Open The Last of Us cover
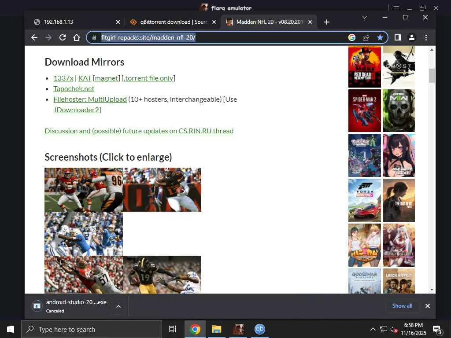This screenshot has width=451, height=338. 399,200
